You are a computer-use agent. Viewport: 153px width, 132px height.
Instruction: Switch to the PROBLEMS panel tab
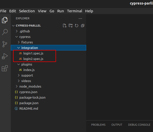pos(98,125)
